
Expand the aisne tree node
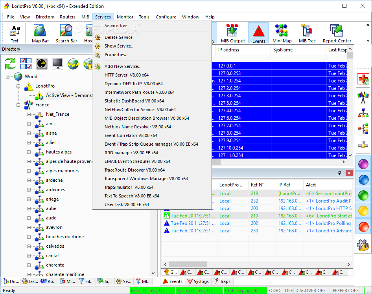29,133
